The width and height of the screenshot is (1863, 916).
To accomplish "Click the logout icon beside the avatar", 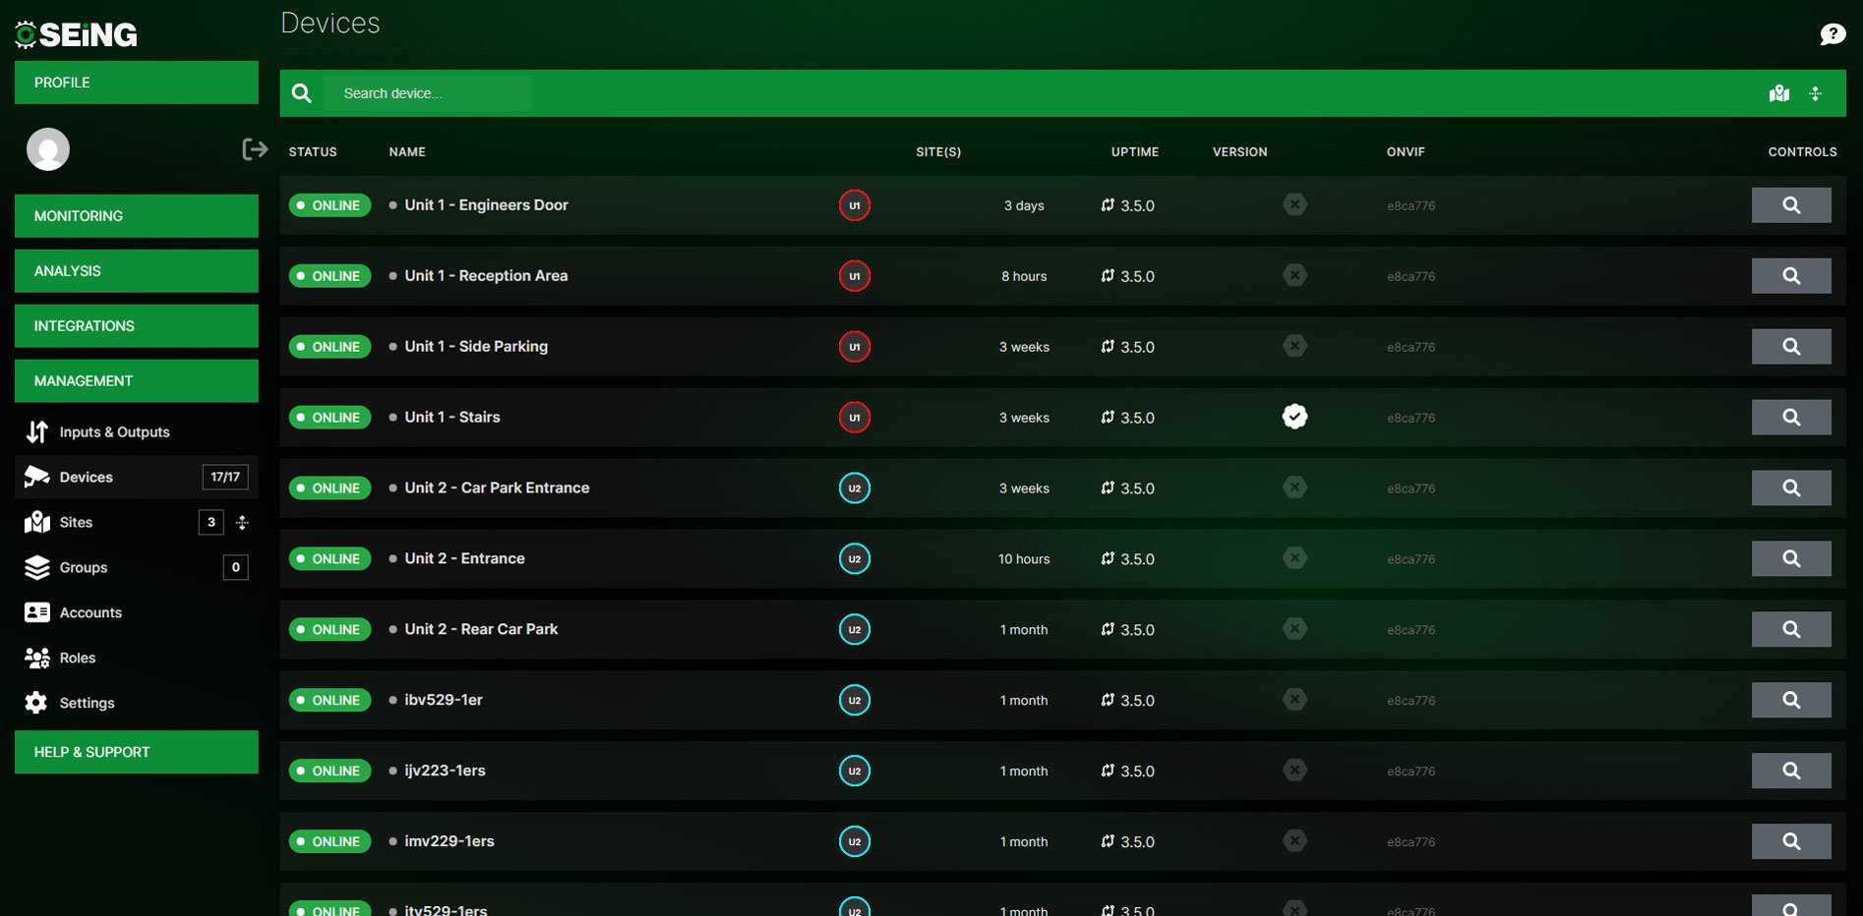I will 255,149.
